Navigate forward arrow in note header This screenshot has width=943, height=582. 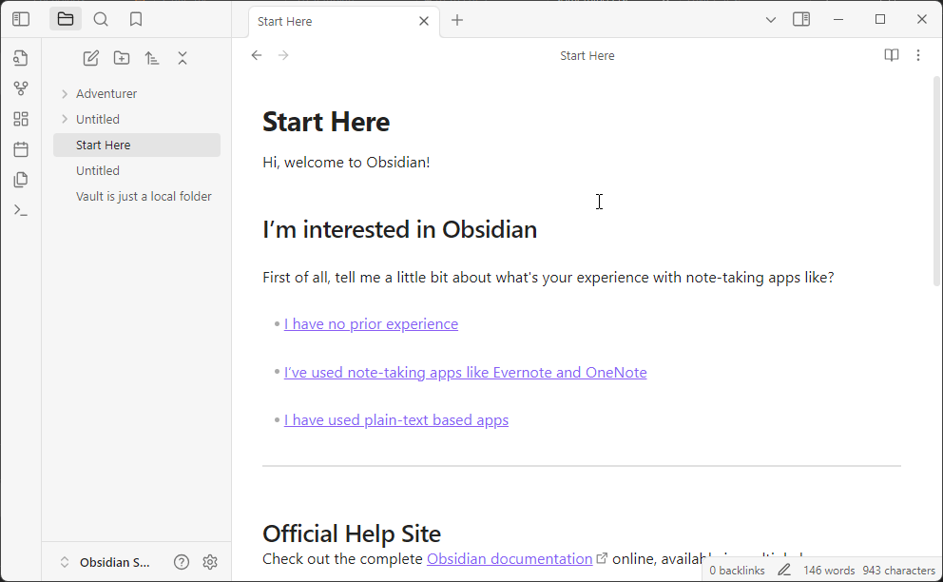[283, 55]
